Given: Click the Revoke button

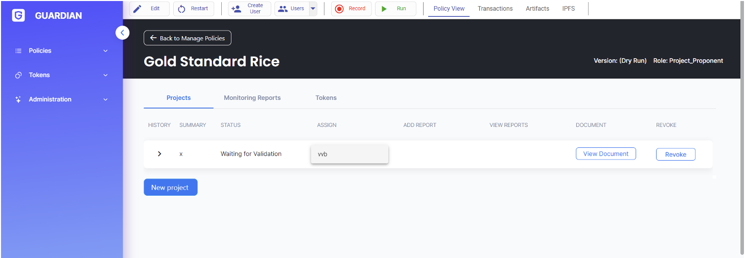Looking at the screenshot, I should tap(675, 154).
